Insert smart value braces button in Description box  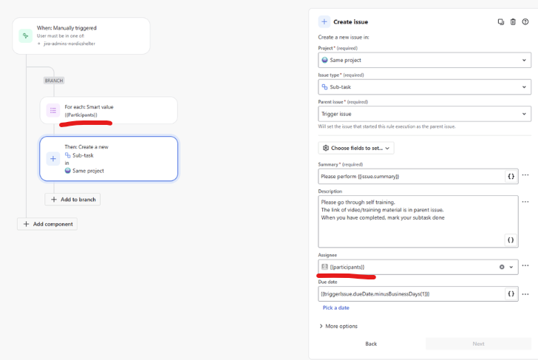(x=511, y=240)
